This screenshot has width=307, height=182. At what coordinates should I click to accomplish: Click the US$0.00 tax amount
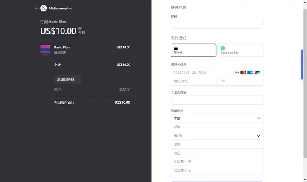coord(125,90)
